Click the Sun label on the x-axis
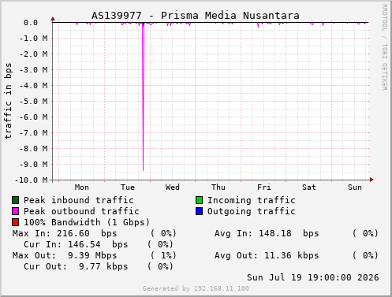Screen dimensions: 392x297 pyautogui.click(x=355, y=187)
